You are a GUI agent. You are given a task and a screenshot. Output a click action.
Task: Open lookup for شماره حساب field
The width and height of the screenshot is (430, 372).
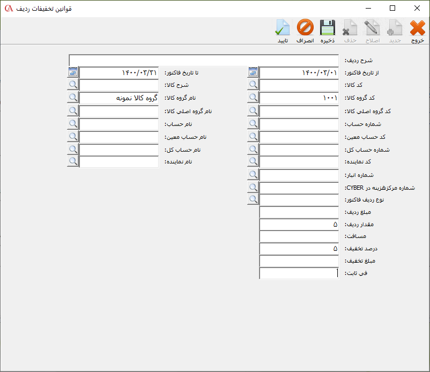[x=253, y=124]
